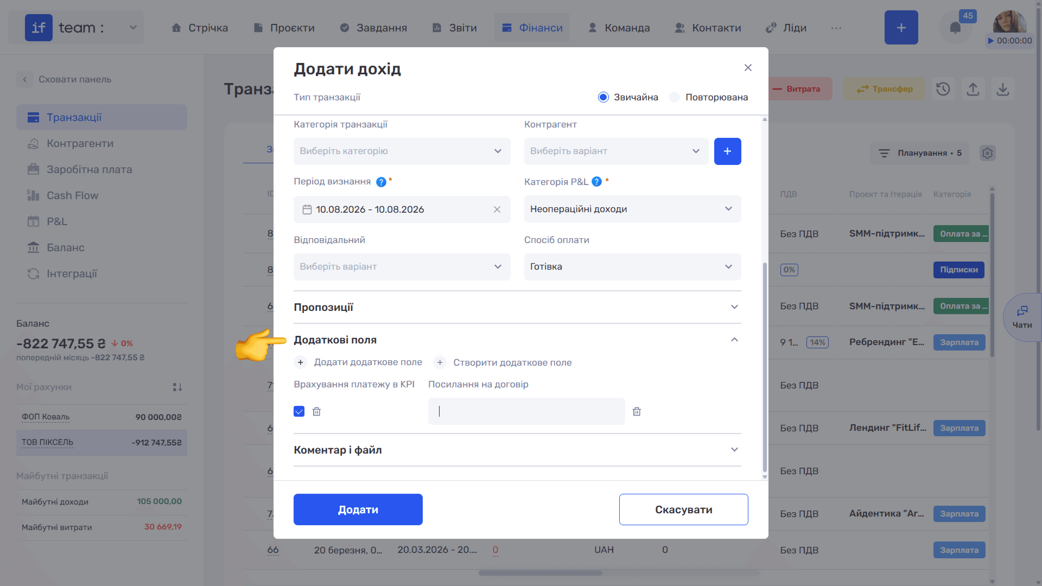
Task: Open Транзакції in sidebar
Action: coord(101,117)
